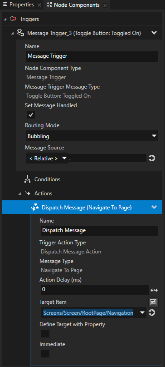Screen dimensions: 165x367
Task: Click 'Toggle Button: Toggled On' message type text
Action: pos(58,96)
